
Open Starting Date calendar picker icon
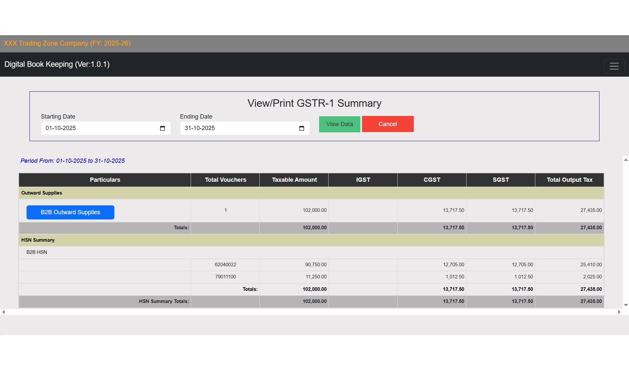[x=162, y=128]
